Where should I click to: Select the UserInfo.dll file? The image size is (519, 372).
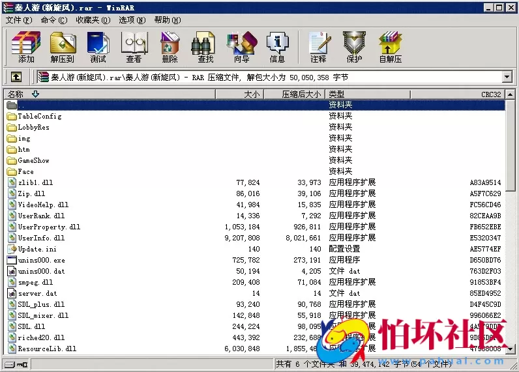pos(36,238)
